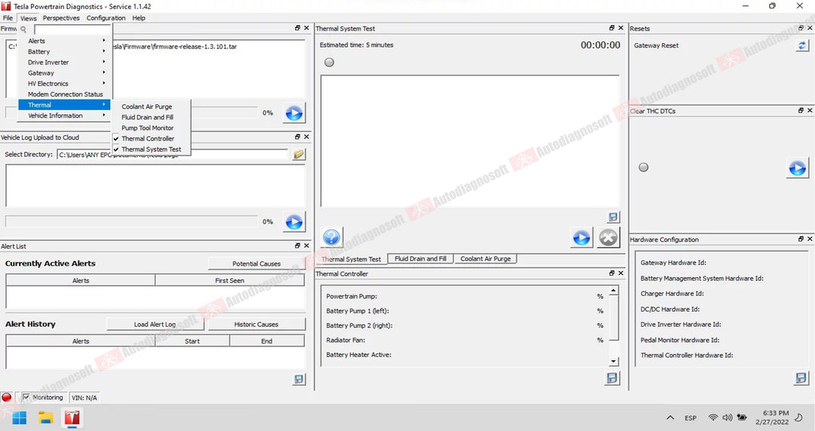The width and height of the screenshot is (815, 431).
Task: Click the ESP language indicator in tray
Action: tap(690, 417)
